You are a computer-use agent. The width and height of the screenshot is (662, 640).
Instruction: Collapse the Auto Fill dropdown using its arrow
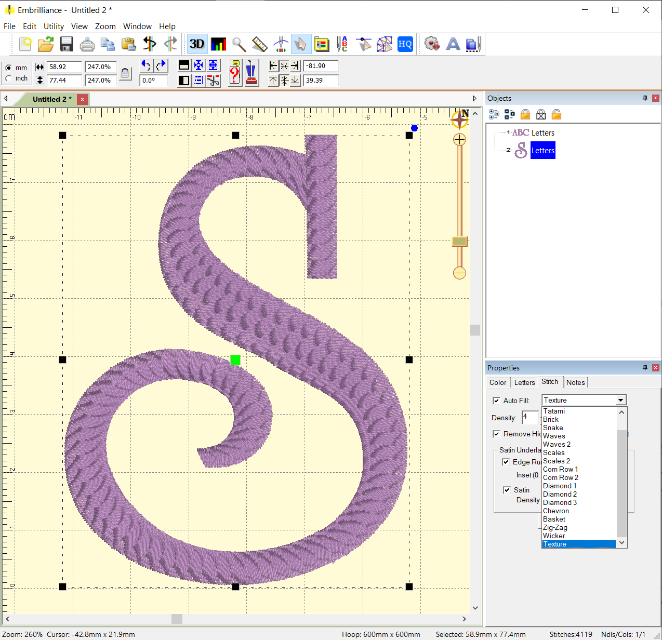[x=620, y=400]
